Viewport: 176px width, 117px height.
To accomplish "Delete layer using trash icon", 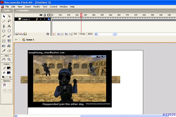I will click(48, 34).
